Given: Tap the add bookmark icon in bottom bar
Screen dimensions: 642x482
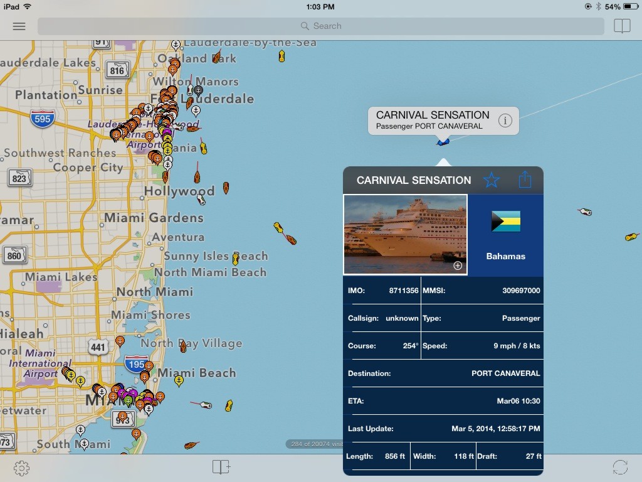Looking at the screenshot, I should (x=221, y=467).
